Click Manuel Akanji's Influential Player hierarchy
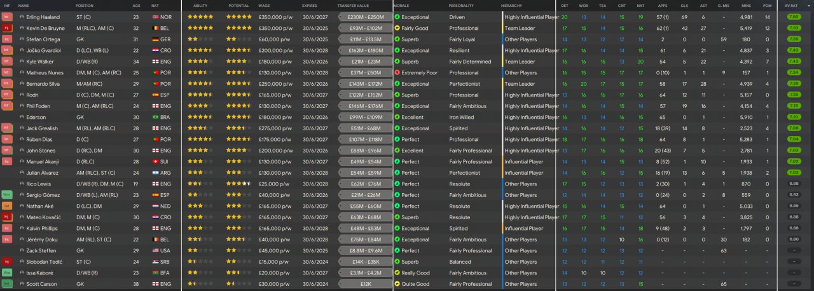The image size is (814, 291). click(524, 161)
